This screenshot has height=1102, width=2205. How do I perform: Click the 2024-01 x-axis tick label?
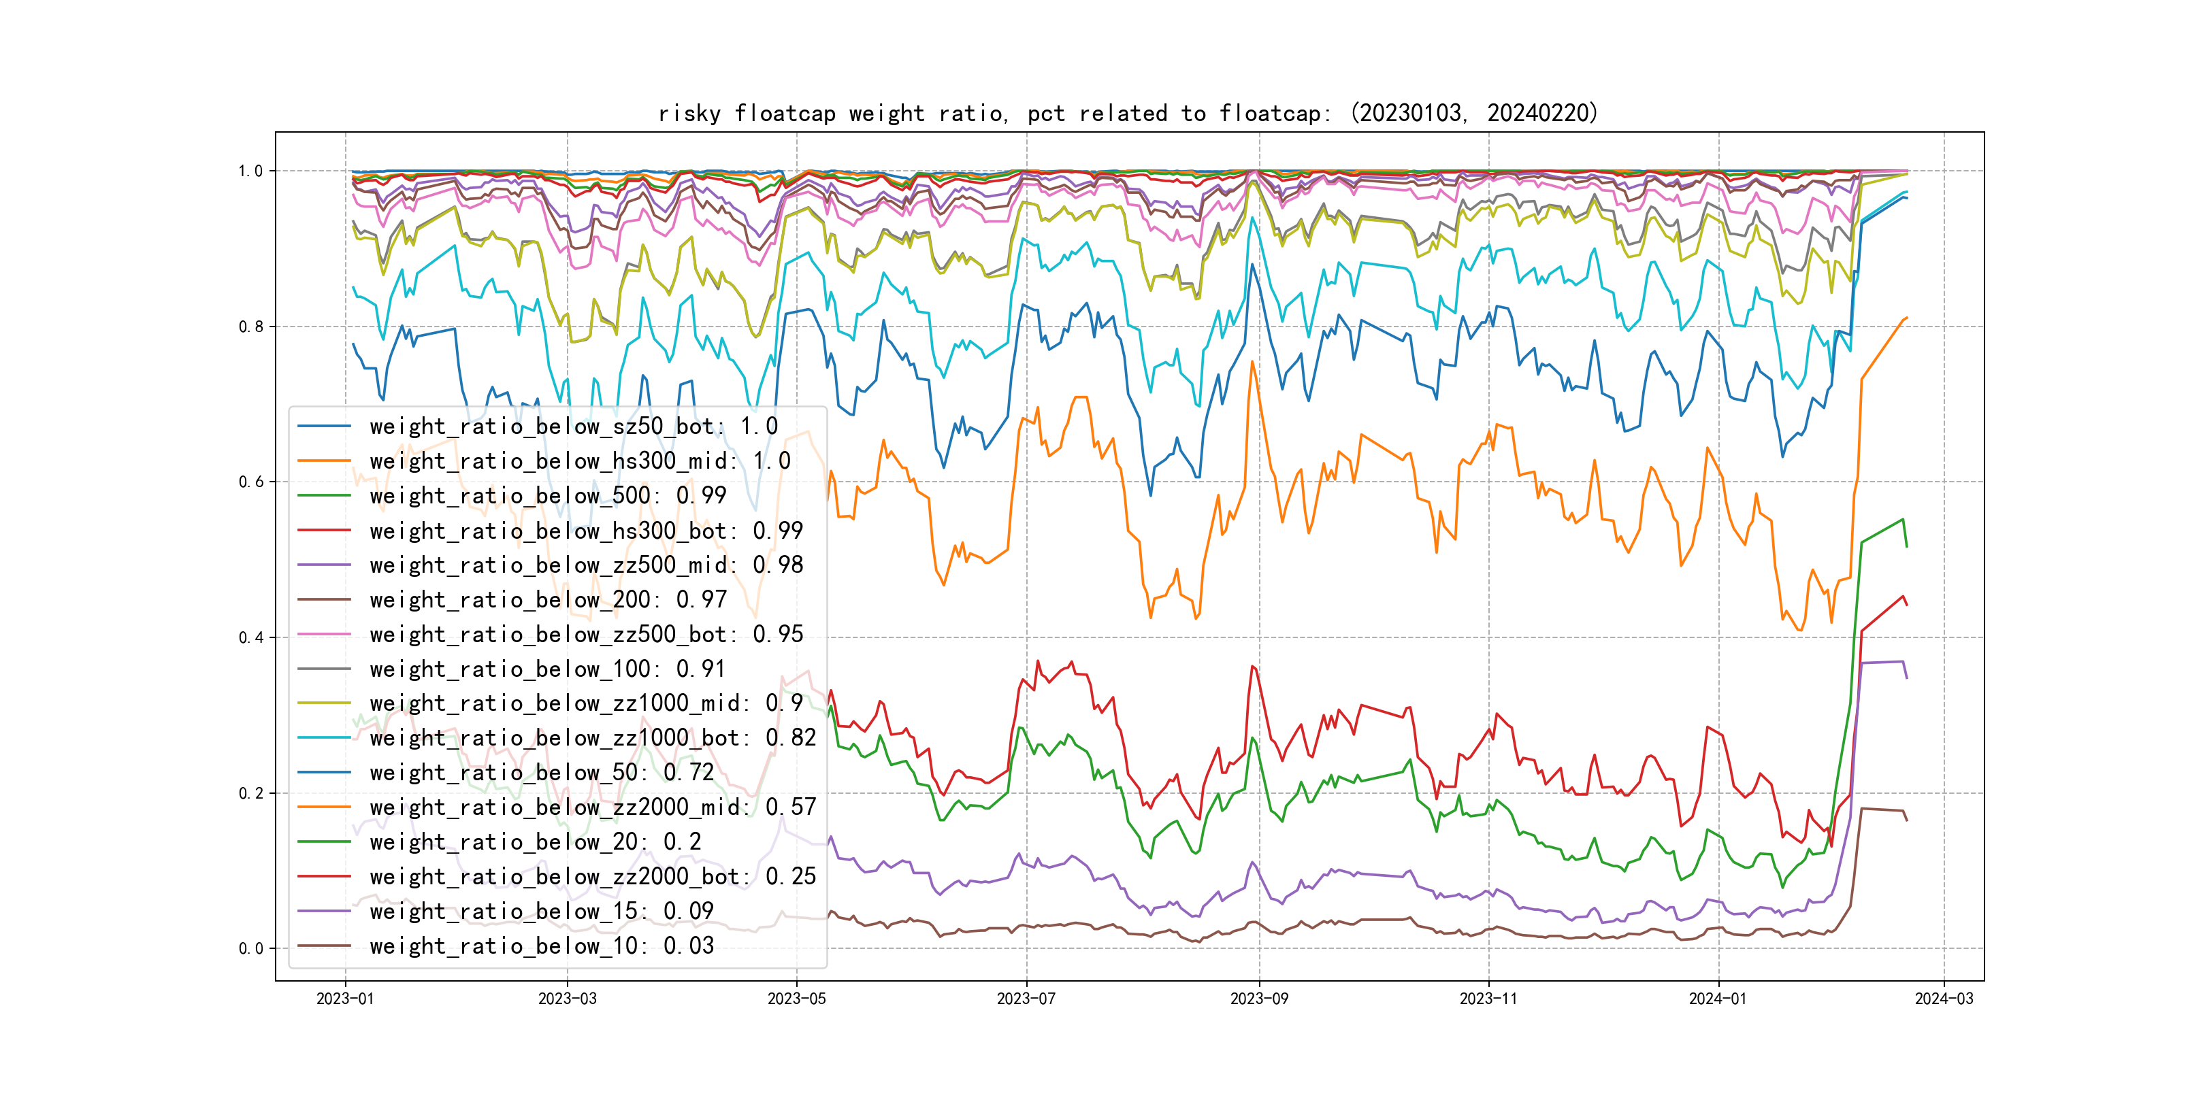click(1717, 999)
